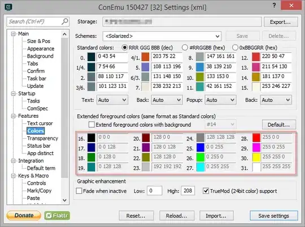Click extended color swatch 30 yellow
This screenshot has width=305, height=227.
(256, 157)
